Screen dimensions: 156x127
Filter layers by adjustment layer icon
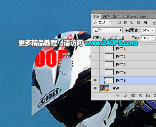tap(125, 22)
